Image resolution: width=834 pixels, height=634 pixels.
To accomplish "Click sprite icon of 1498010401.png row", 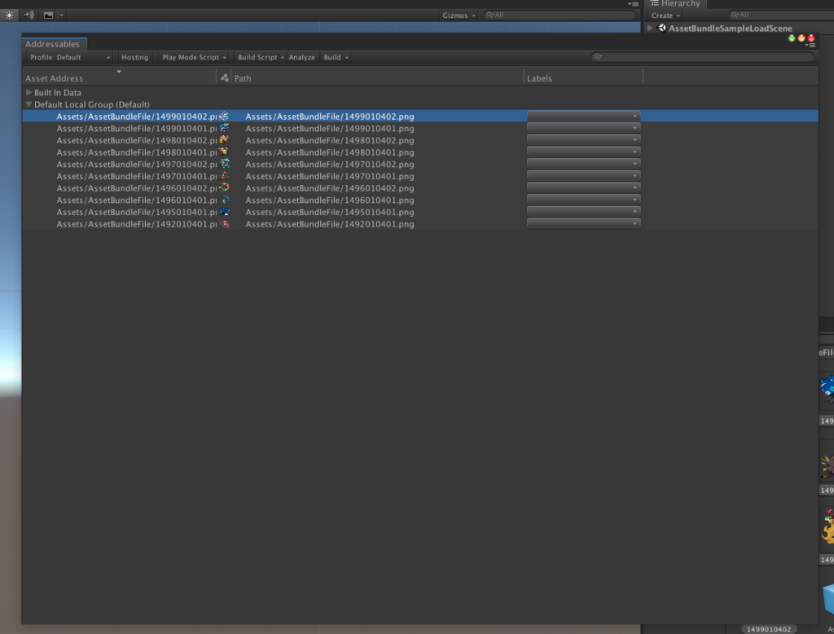I will click(224, 152).
